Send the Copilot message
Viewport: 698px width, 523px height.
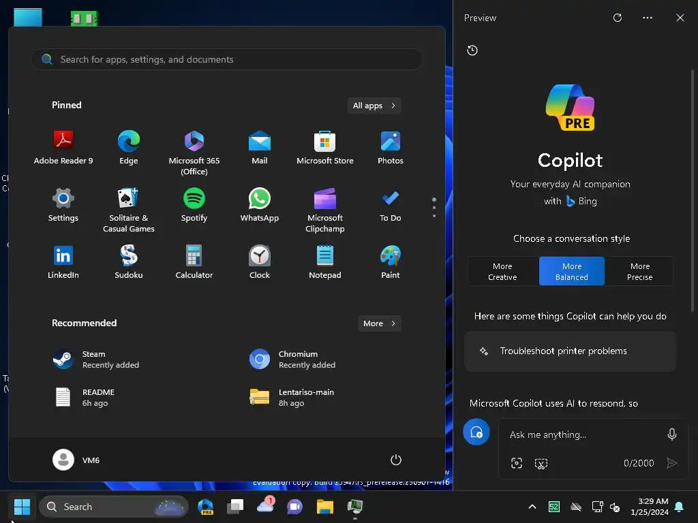coord(671,463)
